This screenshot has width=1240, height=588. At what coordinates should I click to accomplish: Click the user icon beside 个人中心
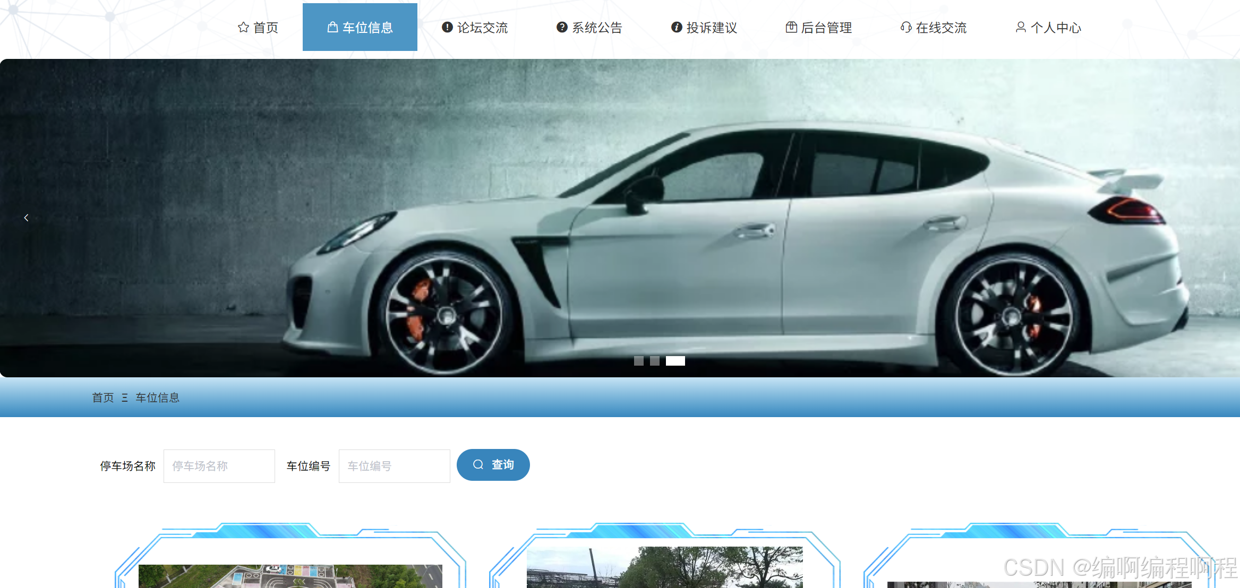tap(1021, 28)
